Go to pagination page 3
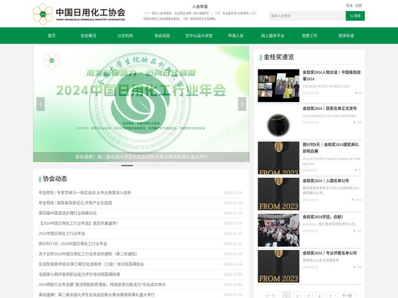Image resolution: width=398 pixels, height=298 pixels. 308,295
